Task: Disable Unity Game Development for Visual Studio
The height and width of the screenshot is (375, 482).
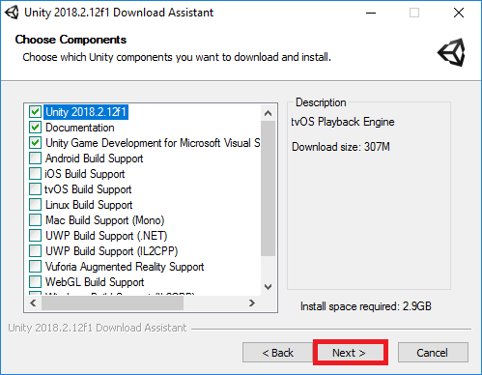Action: pos(35,143)
